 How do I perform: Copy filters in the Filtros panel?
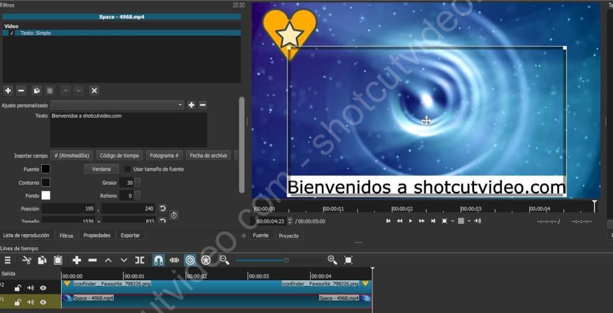pyautogui.click(x=37, y=91)
